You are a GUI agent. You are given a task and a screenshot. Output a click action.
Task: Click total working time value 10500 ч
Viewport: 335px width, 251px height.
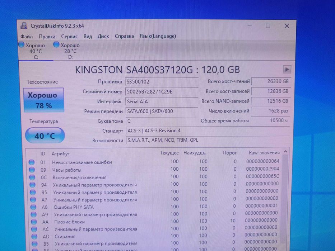(x=270, y=120)
